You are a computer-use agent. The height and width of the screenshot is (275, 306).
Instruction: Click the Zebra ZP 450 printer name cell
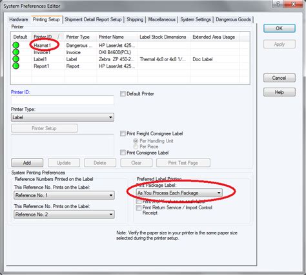pyautogui.click(x=117, y=59)
